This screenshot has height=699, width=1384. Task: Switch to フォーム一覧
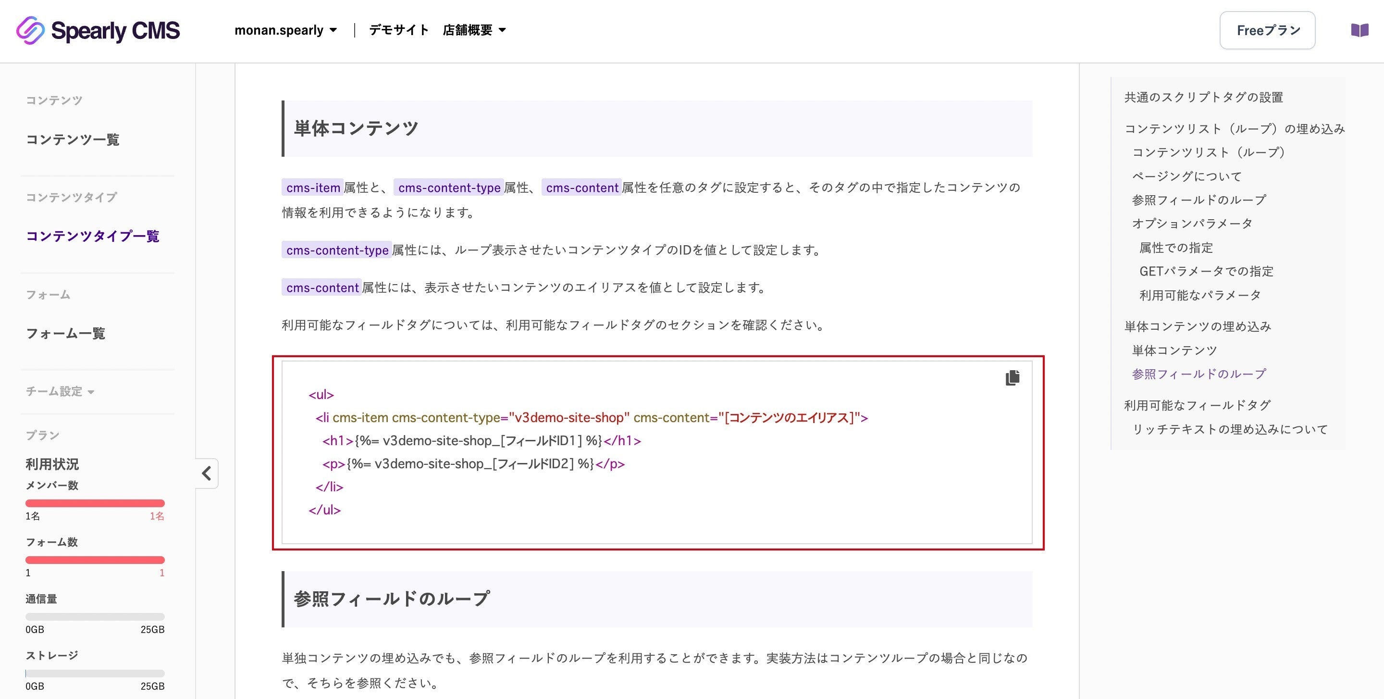(x=66, y=333)
